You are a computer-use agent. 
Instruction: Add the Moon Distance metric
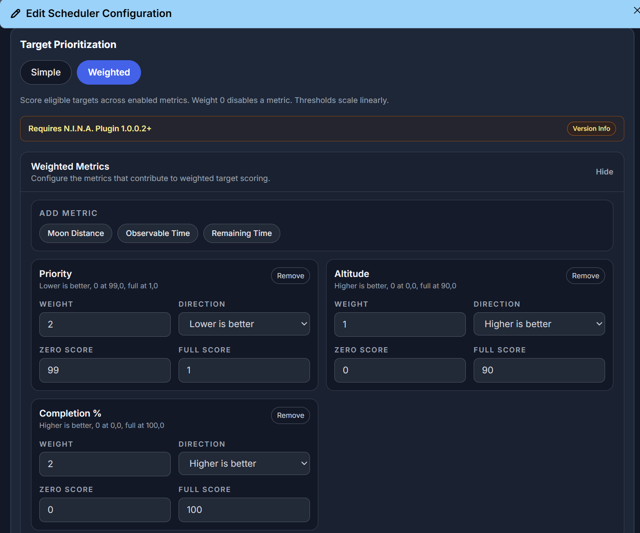(x=76, y=233)
